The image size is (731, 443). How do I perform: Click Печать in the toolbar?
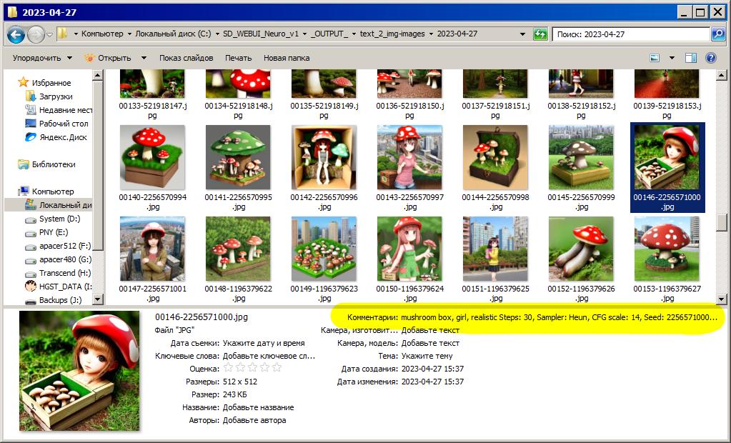(238, 58)
